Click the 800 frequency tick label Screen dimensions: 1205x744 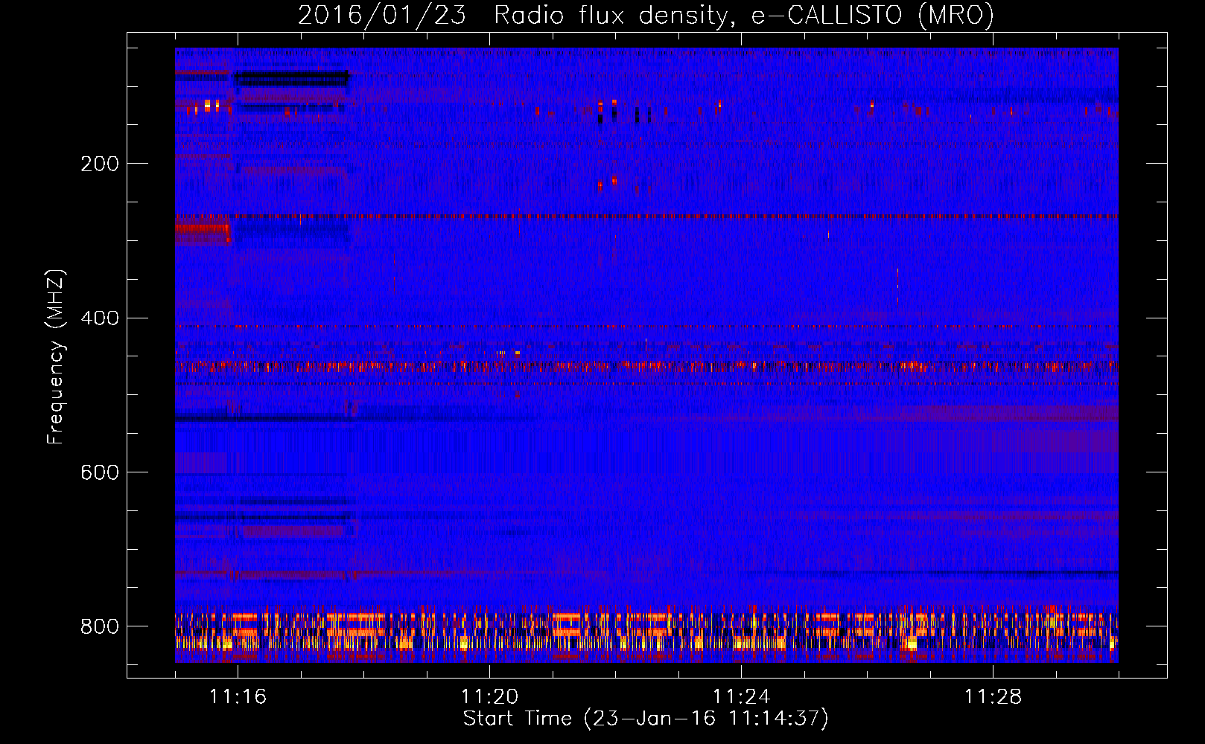coord(100,627)
